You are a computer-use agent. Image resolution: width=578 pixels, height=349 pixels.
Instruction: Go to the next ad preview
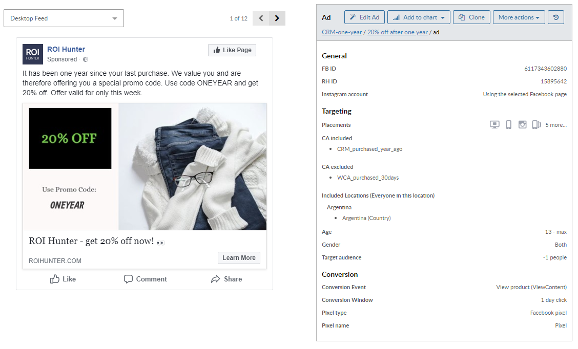pyautogui.click(x=277, y=18)
